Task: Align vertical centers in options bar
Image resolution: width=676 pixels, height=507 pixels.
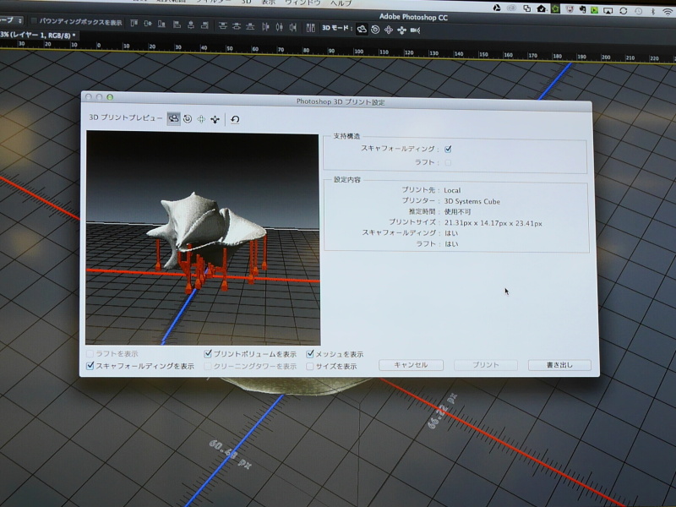Action: [148, 24]
